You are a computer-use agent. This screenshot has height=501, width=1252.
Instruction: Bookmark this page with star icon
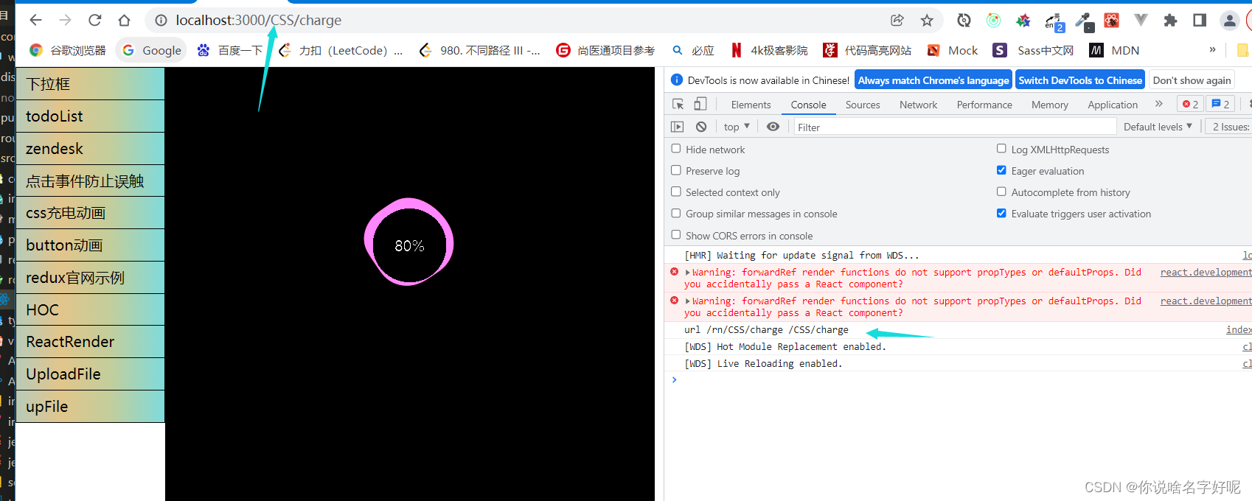click(927, 21)
